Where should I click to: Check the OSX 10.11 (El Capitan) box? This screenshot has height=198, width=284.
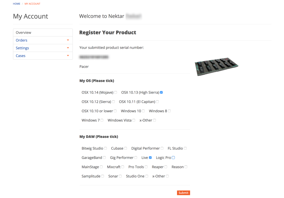158,102
